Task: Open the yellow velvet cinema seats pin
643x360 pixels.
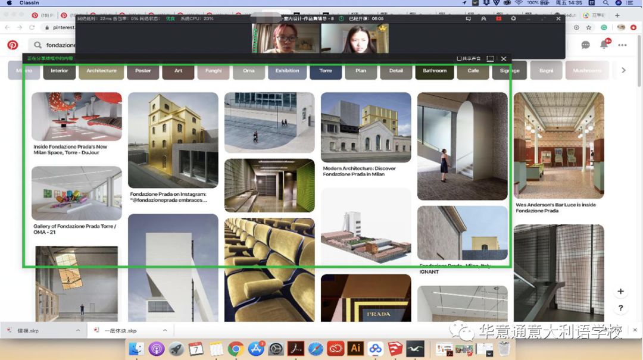Action: [270, 270]
